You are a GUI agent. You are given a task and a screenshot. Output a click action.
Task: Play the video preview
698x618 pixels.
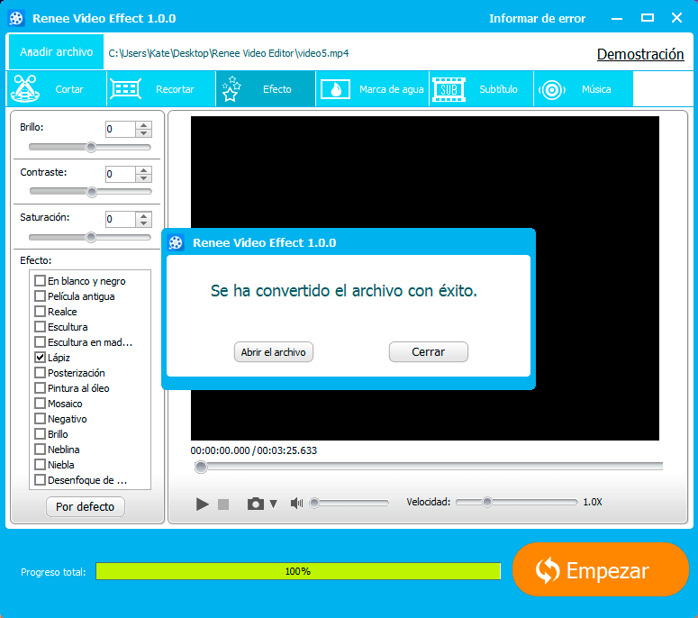203,504
